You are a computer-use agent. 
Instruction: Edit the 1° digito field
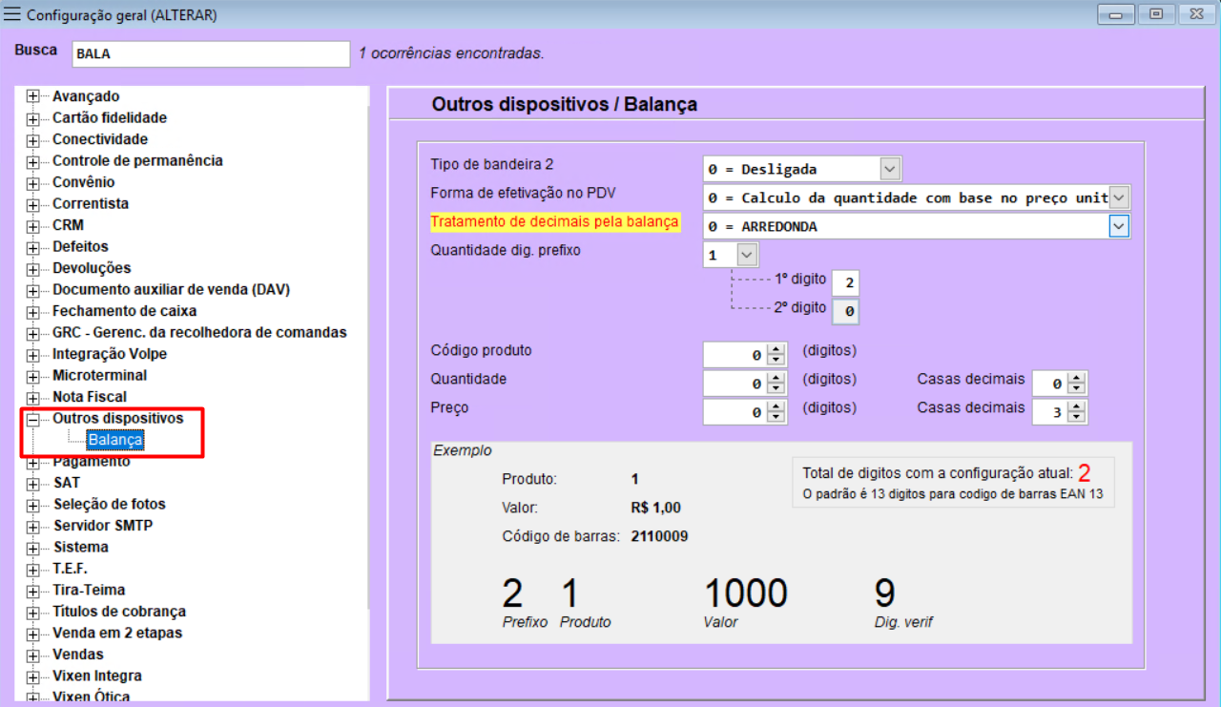click(845, 281)
